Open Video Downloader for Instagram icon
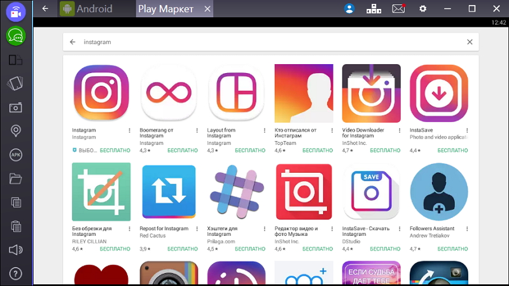 [x=372, y=93]
